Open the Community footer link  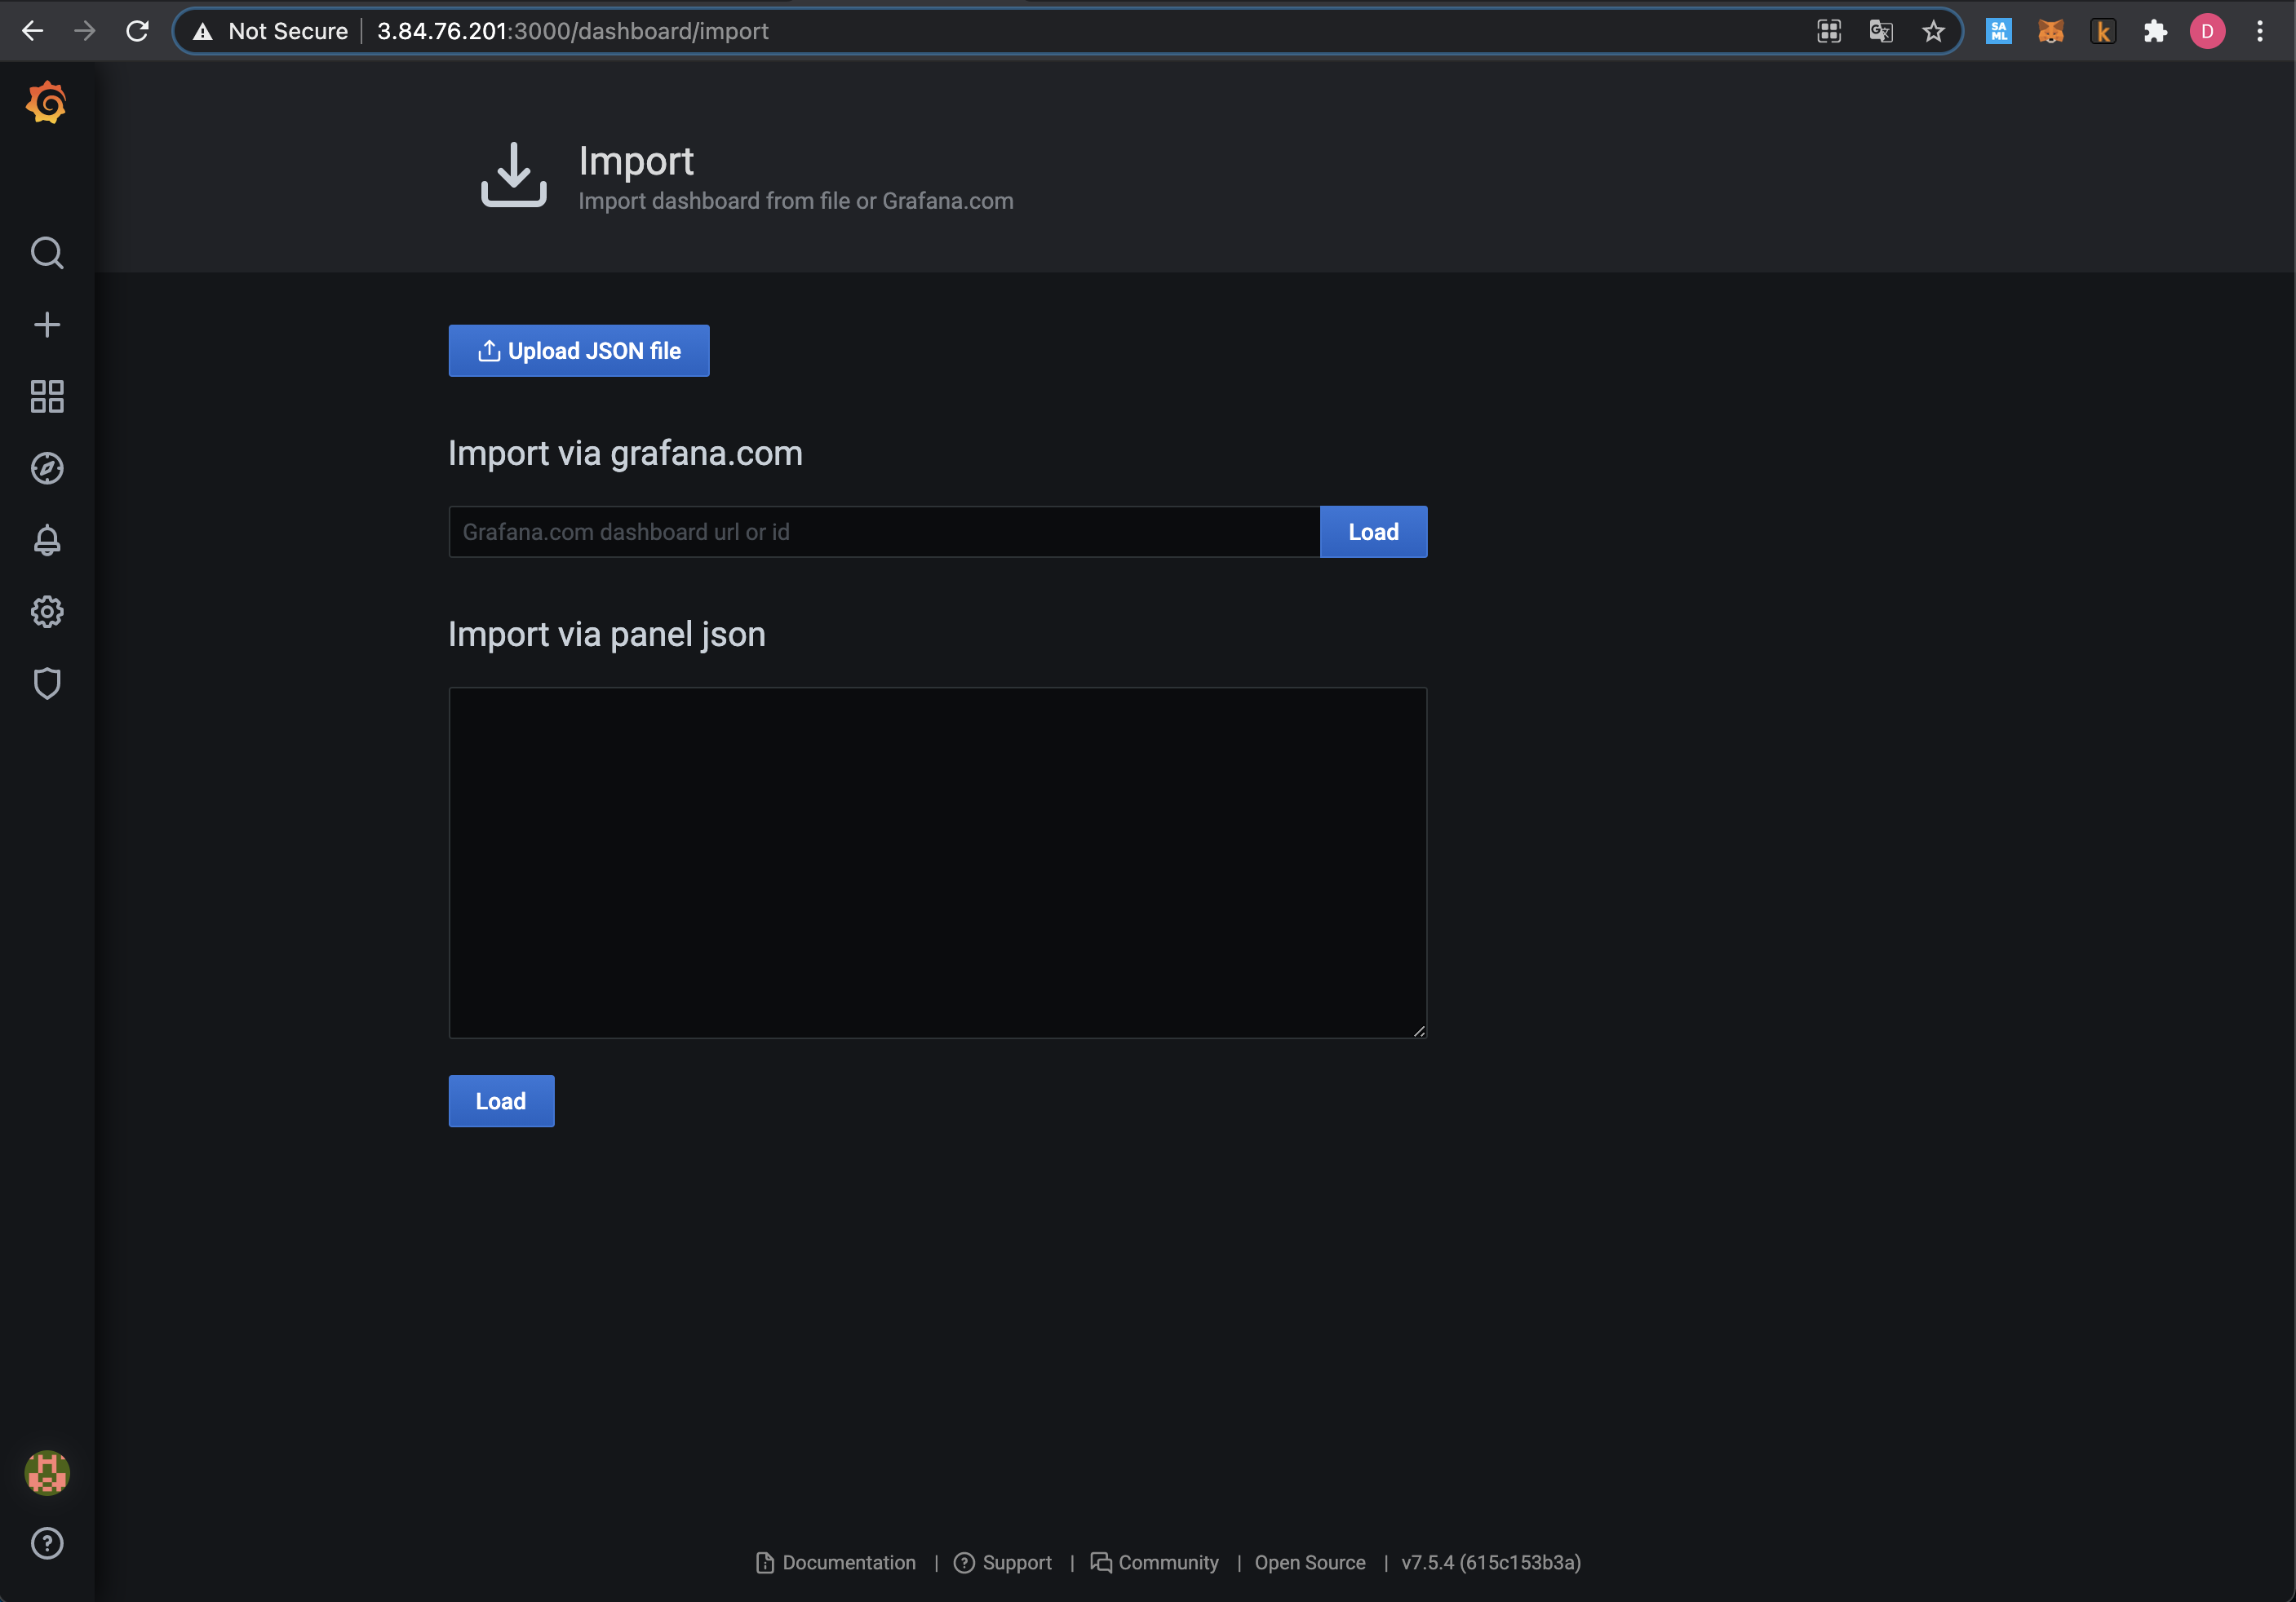[x=1167, y=1562]
